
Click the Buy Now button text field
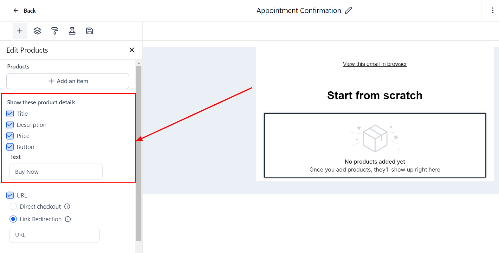(56, 172)
